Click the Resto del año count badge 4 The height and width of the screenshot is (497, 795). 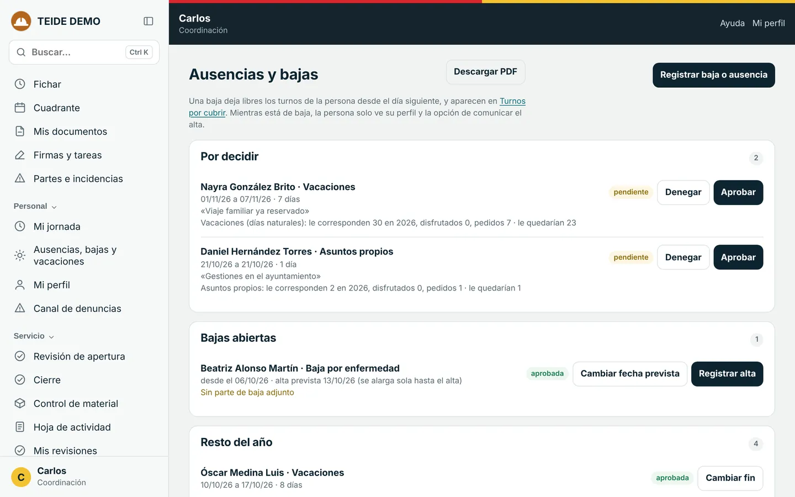point(756,444)
